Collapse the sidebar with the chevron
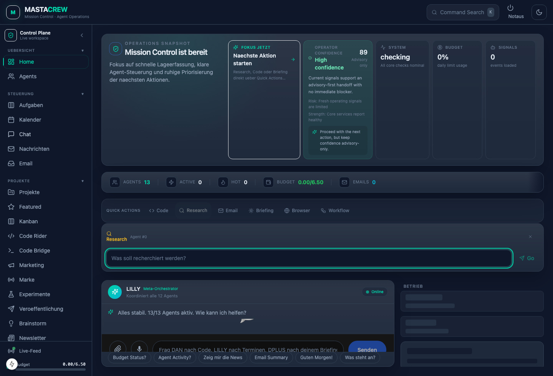 point(82,35)
